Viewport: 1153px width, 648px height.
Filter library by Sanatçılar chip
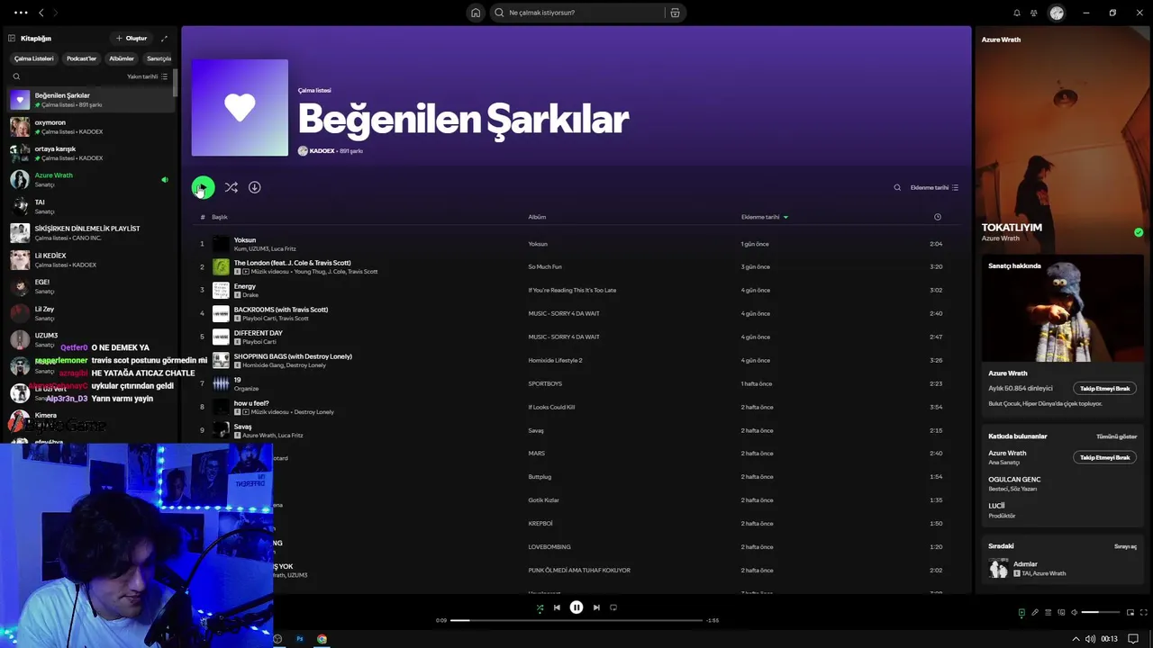click(159, 58)
